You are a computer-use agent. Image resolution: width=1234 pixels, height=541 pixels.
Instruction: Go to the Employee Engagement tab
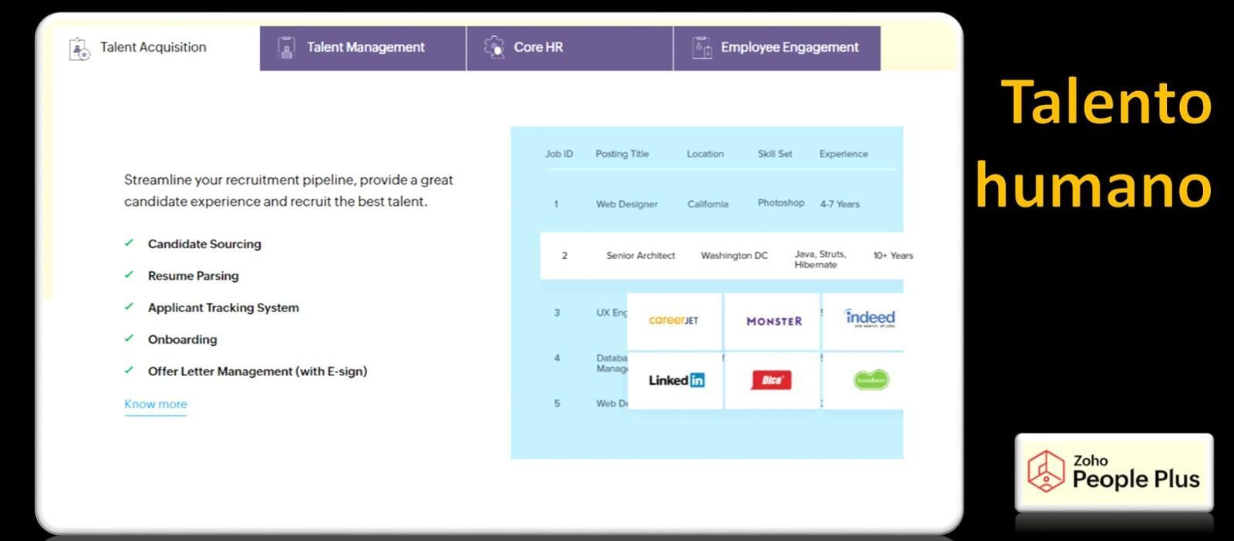click(789, 48)
